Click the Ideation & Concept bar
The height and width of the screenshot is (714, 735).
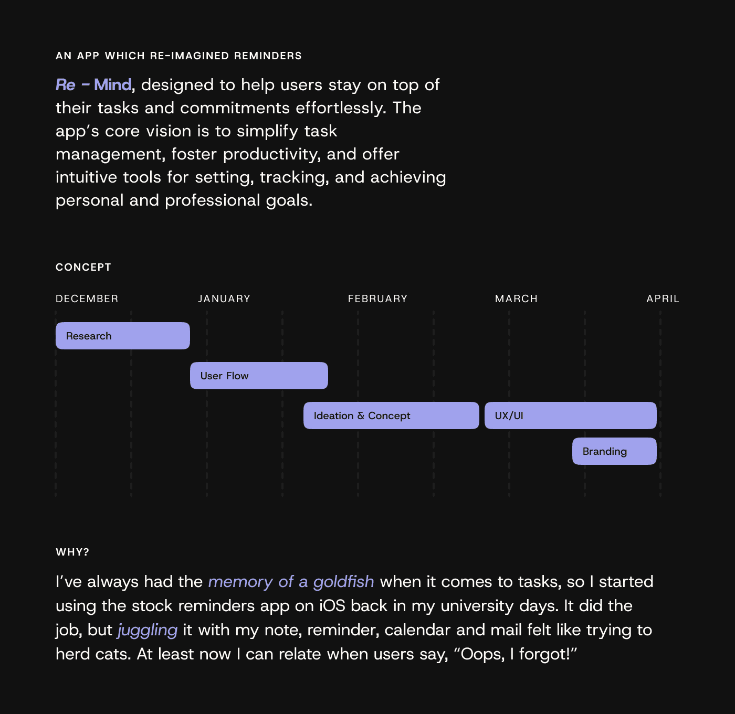click(391, 415)
